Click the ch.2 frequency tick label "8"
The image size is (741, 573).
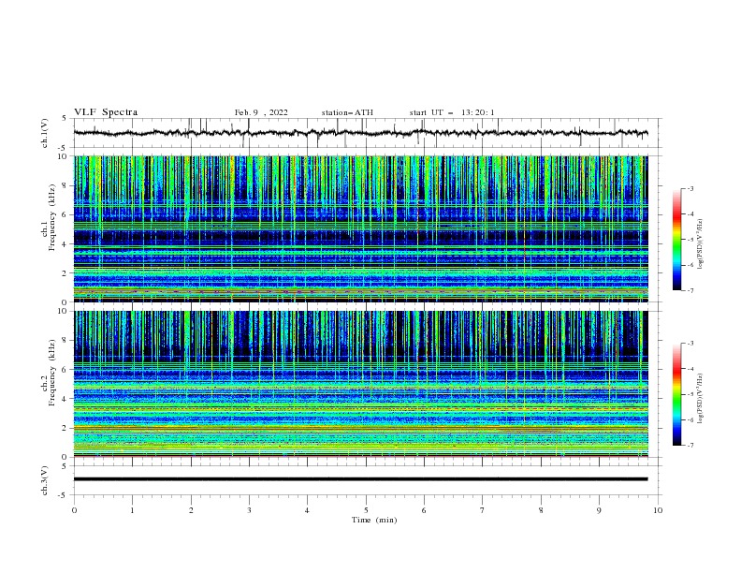click(66, 341)
